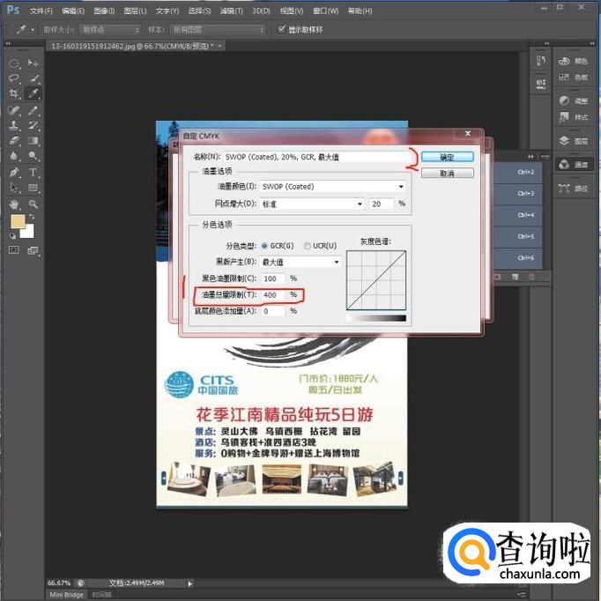The width and height of the screenshot is (601, 601).
Task: Select the Lasso tool
Action: tap(14, 78)
